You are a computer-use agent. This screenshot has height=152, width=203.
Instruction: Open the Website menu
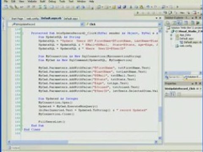click(32, 1)
